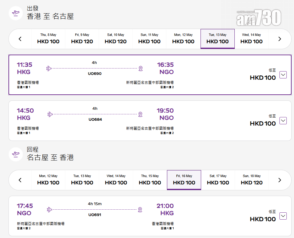Viewport: 294px width, 238px height.
Task: Choose Wed, 14 May departure date tab
Action: pos(251,39)
